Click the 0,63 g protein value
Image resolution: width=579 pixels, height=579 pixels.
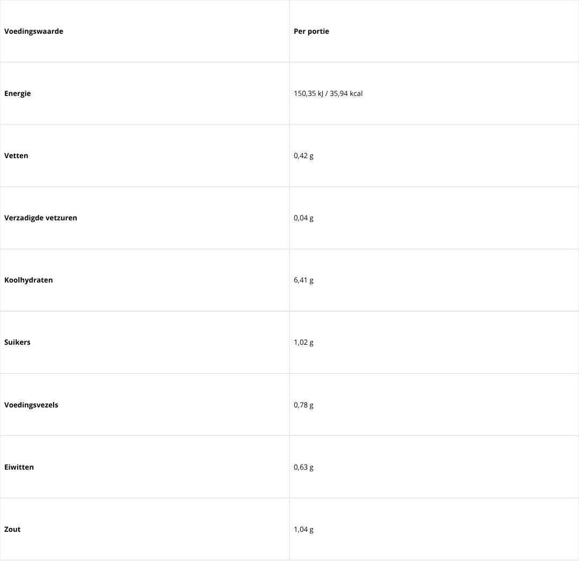[x=303, y=467]
